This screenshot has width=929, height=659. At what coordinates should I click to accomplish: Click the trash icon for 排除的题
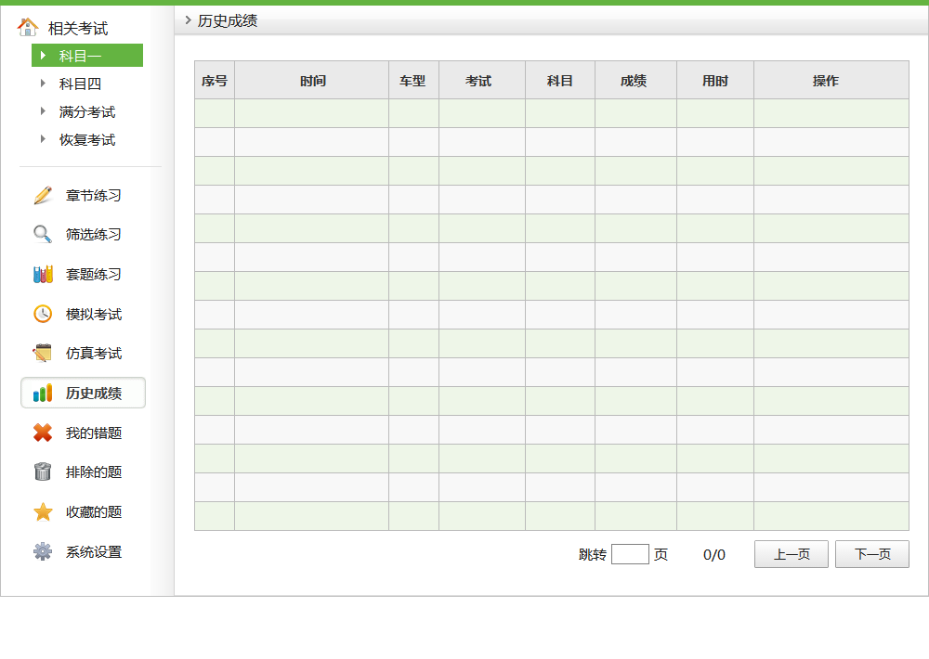[x=41, y=472]
